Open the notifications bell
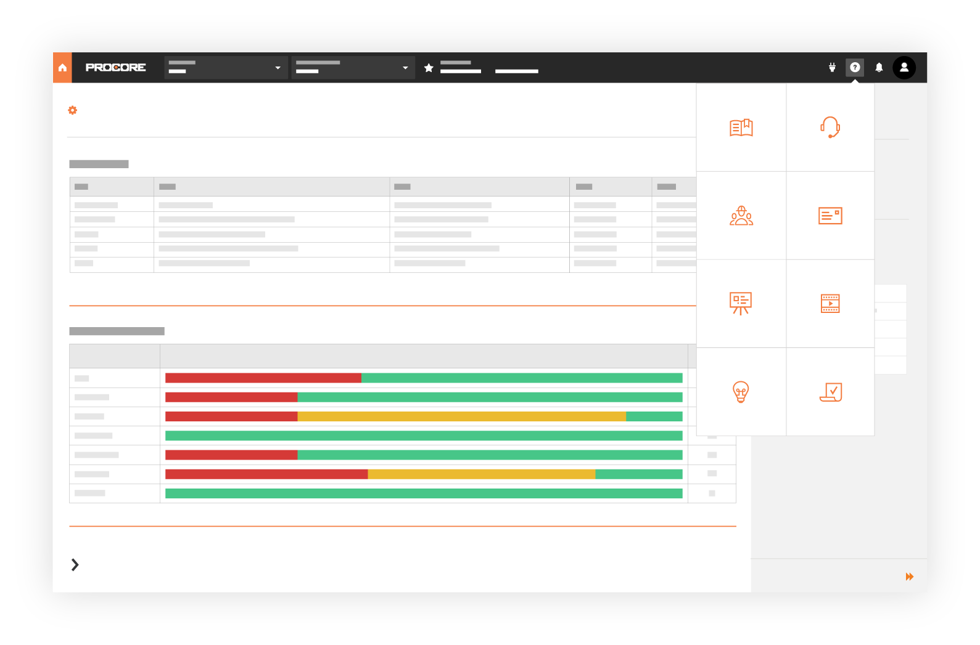This screenshot has height=645, width=980. [879, 68]
